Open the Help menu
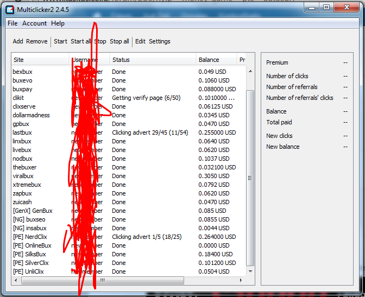The height and width of the screenshot is (297, 365). pos(58,23)
